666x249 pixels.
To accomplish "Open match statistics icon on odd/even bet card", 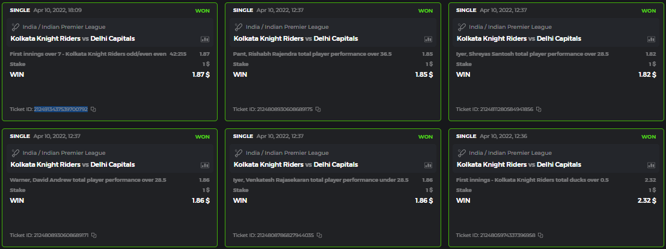I will [205, 39].
